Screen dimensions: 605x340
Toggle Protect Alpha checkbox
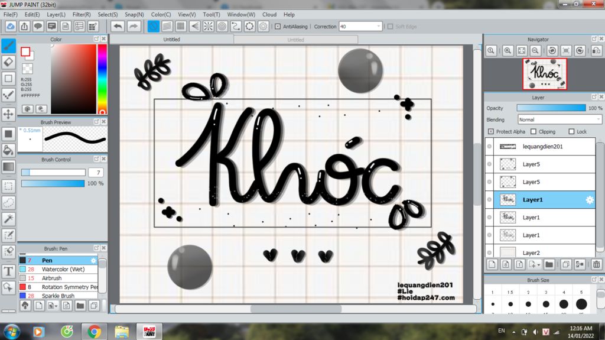click(x=491, y=132)
